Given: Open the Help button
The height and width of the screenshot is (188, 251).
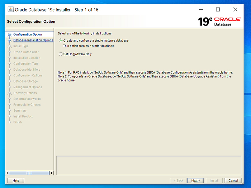Looking at the screenshot, I should [x=16, y=180].
